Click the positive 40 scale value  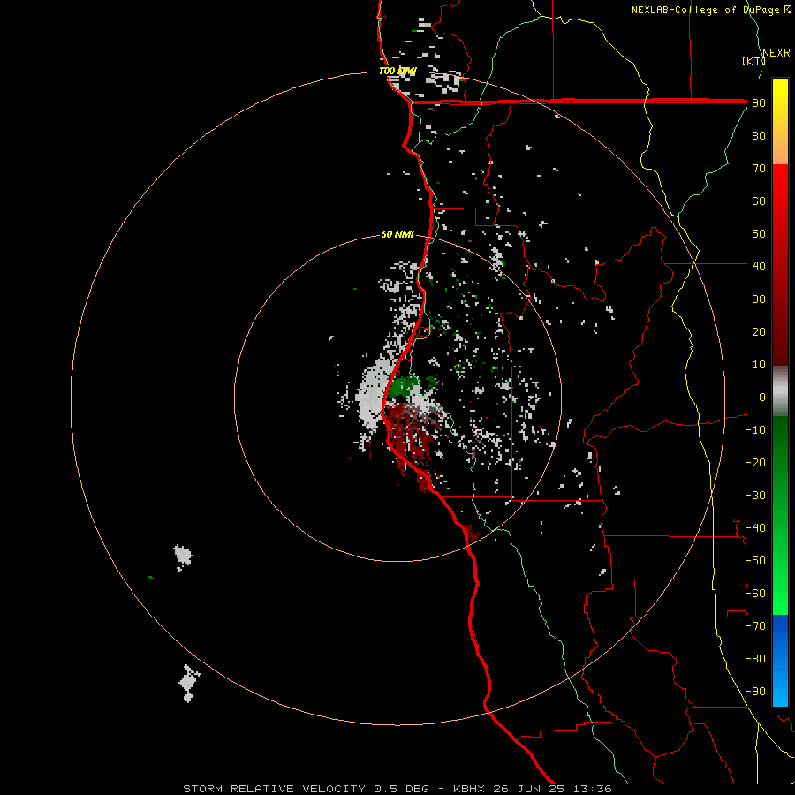coord(759,266)
